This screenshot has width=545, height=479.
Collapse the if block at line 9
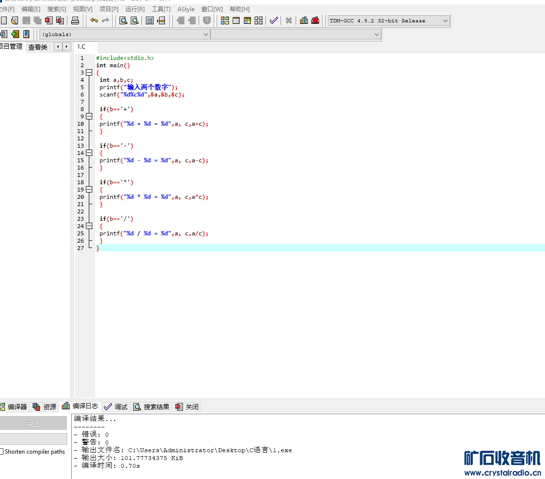89,116
